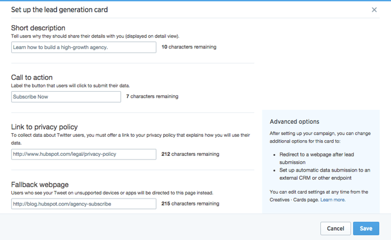Viewport: 391px width, 240px height.
Task: Click the '10 characters remaining' counter
Action: pyautogui.click(x=189, y=47)
